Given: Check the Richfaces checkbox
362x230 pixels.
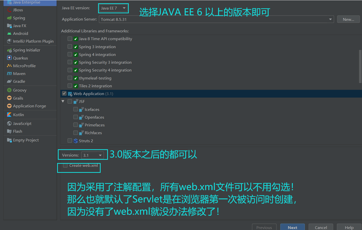Looking at the screenshot, I should pos(75,132).
